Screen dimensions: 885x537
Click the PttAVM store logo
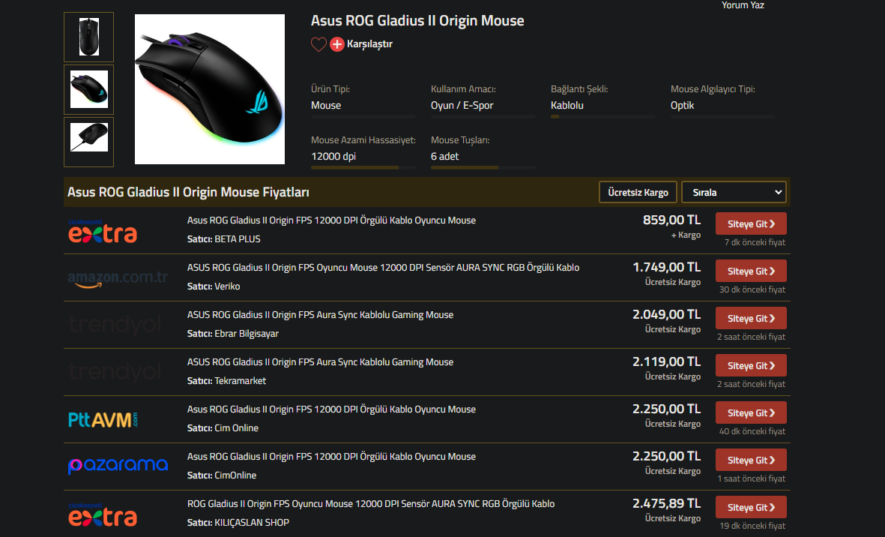(103, 419)
